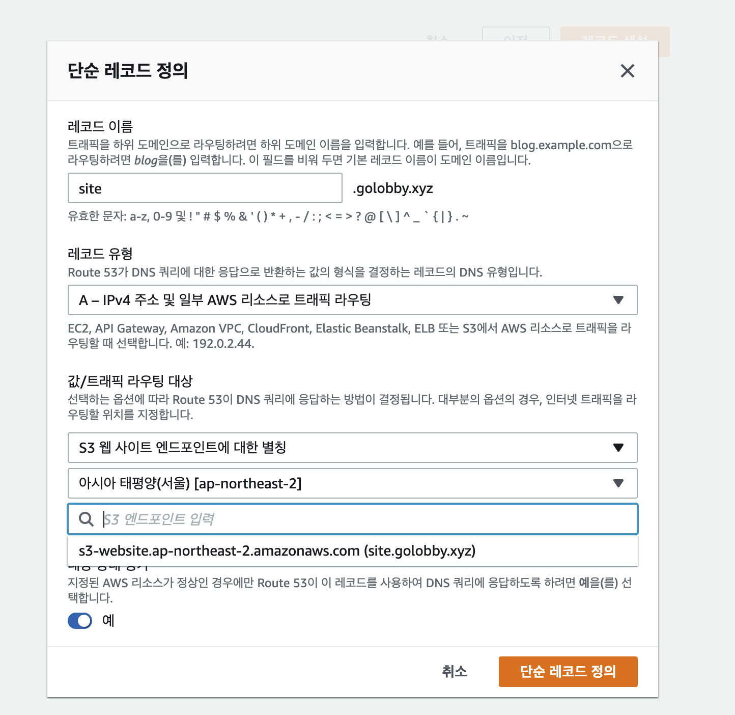
Task: Click the 값/트래픽 라우팅 대상 heading
Action: (x=130, y=381)
